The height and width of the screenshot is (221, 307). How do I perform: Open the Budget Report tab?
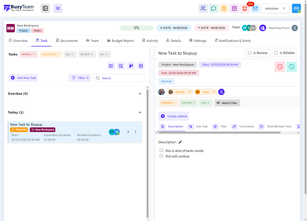[120, 41]
